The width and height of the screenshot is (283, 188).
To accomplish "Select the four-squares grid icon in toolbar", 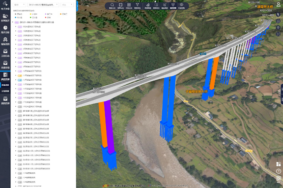I will (129, 5).
